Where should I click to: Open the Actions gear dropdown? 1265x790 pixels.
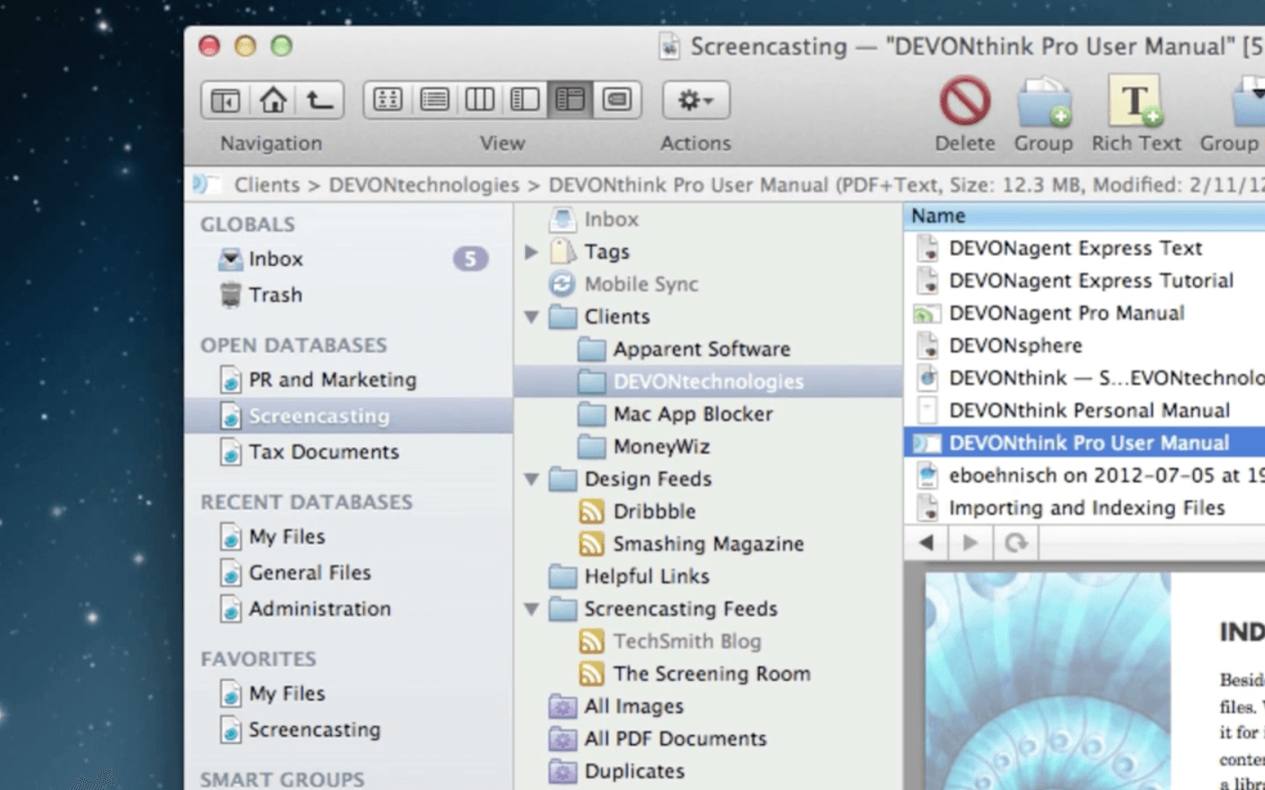(x=696, y=100)
